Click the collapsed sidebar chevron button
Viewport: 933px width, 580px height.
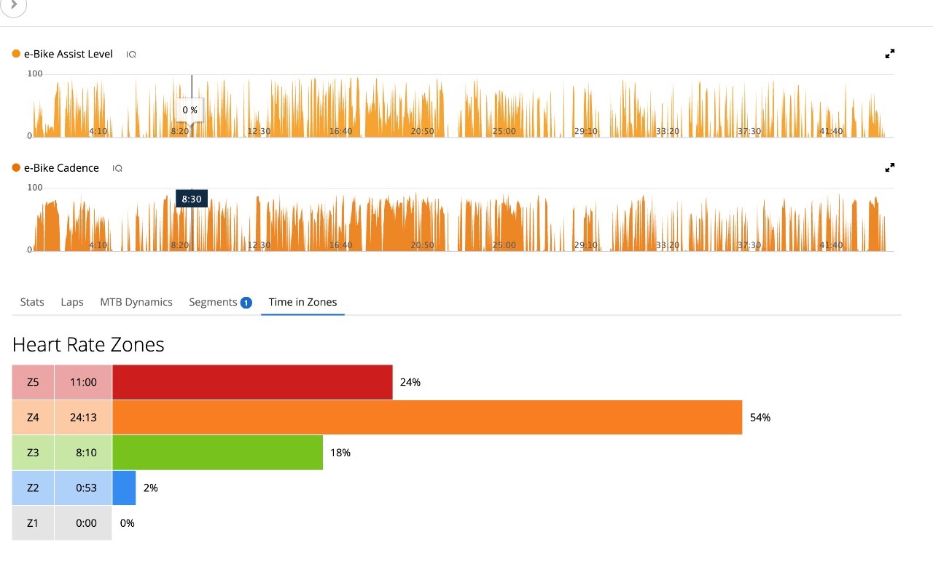[x=14, y=6]
